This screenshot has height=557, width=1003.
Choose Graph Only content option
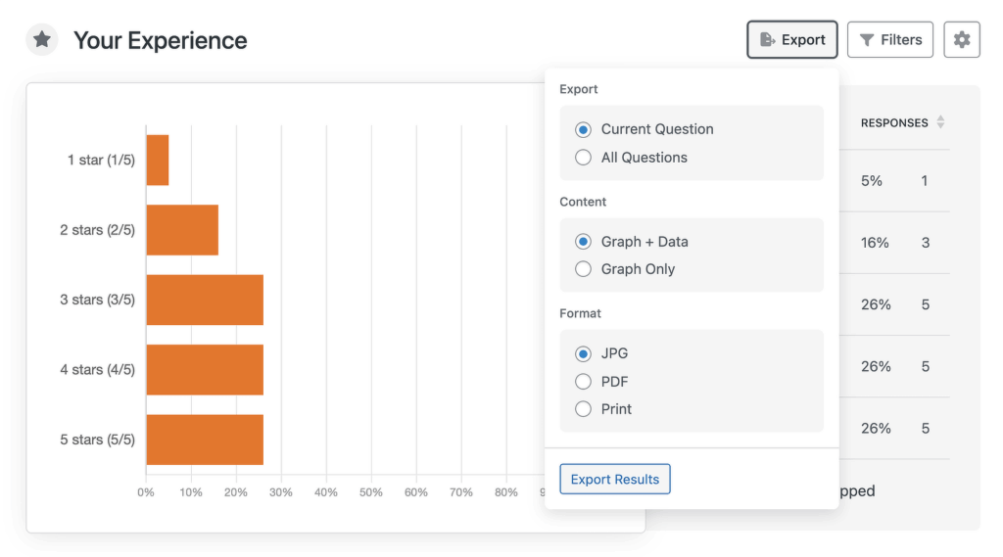(584, 269)
